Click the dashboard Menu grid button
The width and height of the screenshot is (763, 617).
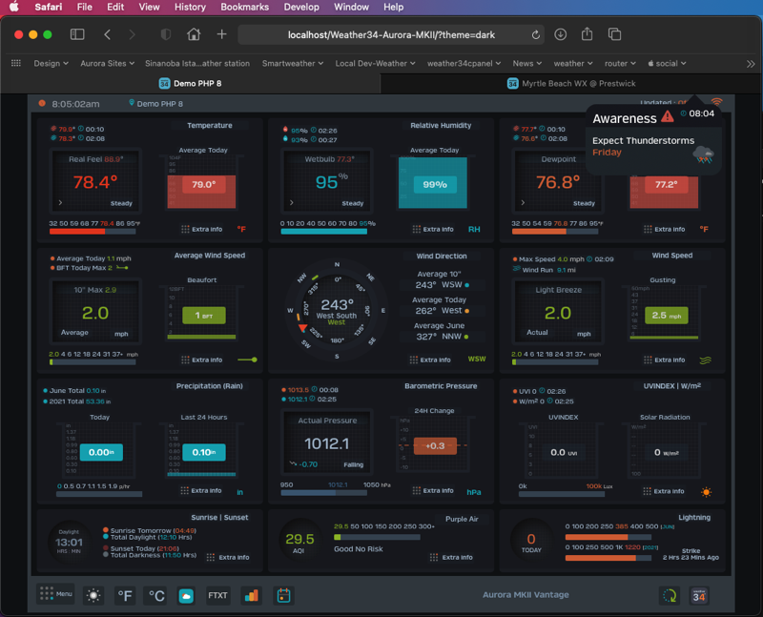click(x=56, y=594)
